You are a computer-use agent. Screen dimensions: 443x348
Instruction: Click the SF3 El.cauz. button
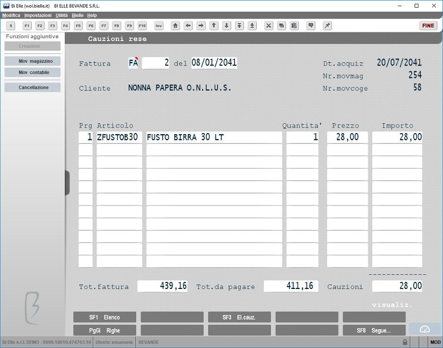[239, 317]
